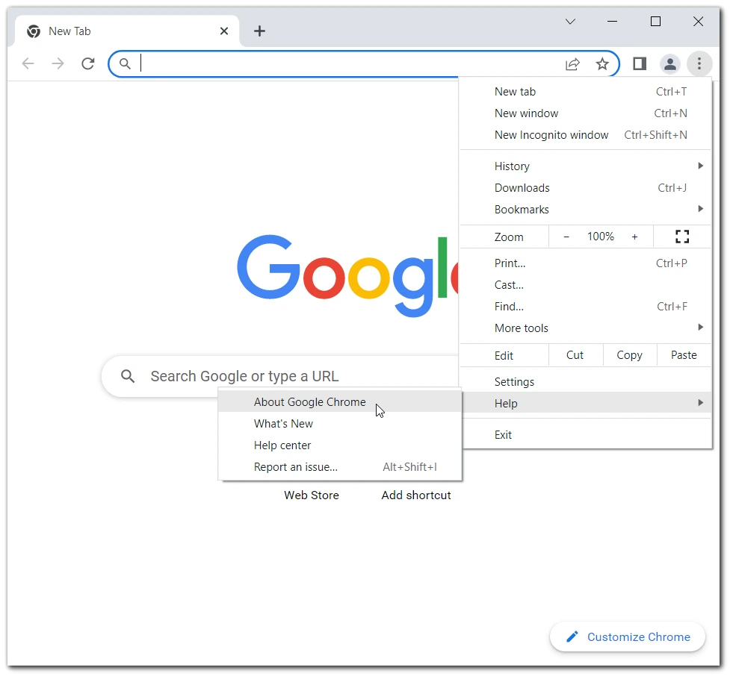Viewport: 733px width, 679px height.
Task: Click the back navigation arrow
Action: [28, 63]
